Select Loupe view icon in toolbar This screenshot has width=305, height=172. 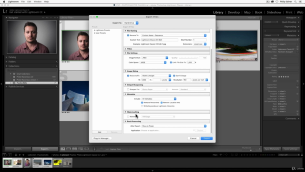[69, 149]
